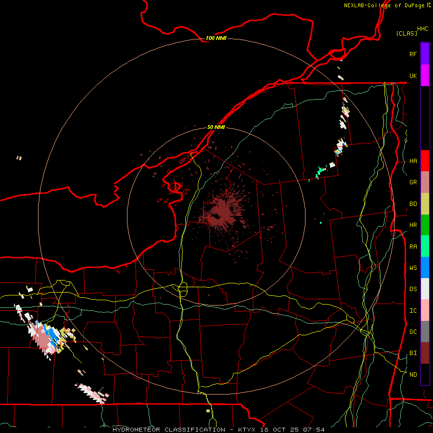Select the "HA" legend label
Viewport: 433px width, 433px height.
click(413, 161)
